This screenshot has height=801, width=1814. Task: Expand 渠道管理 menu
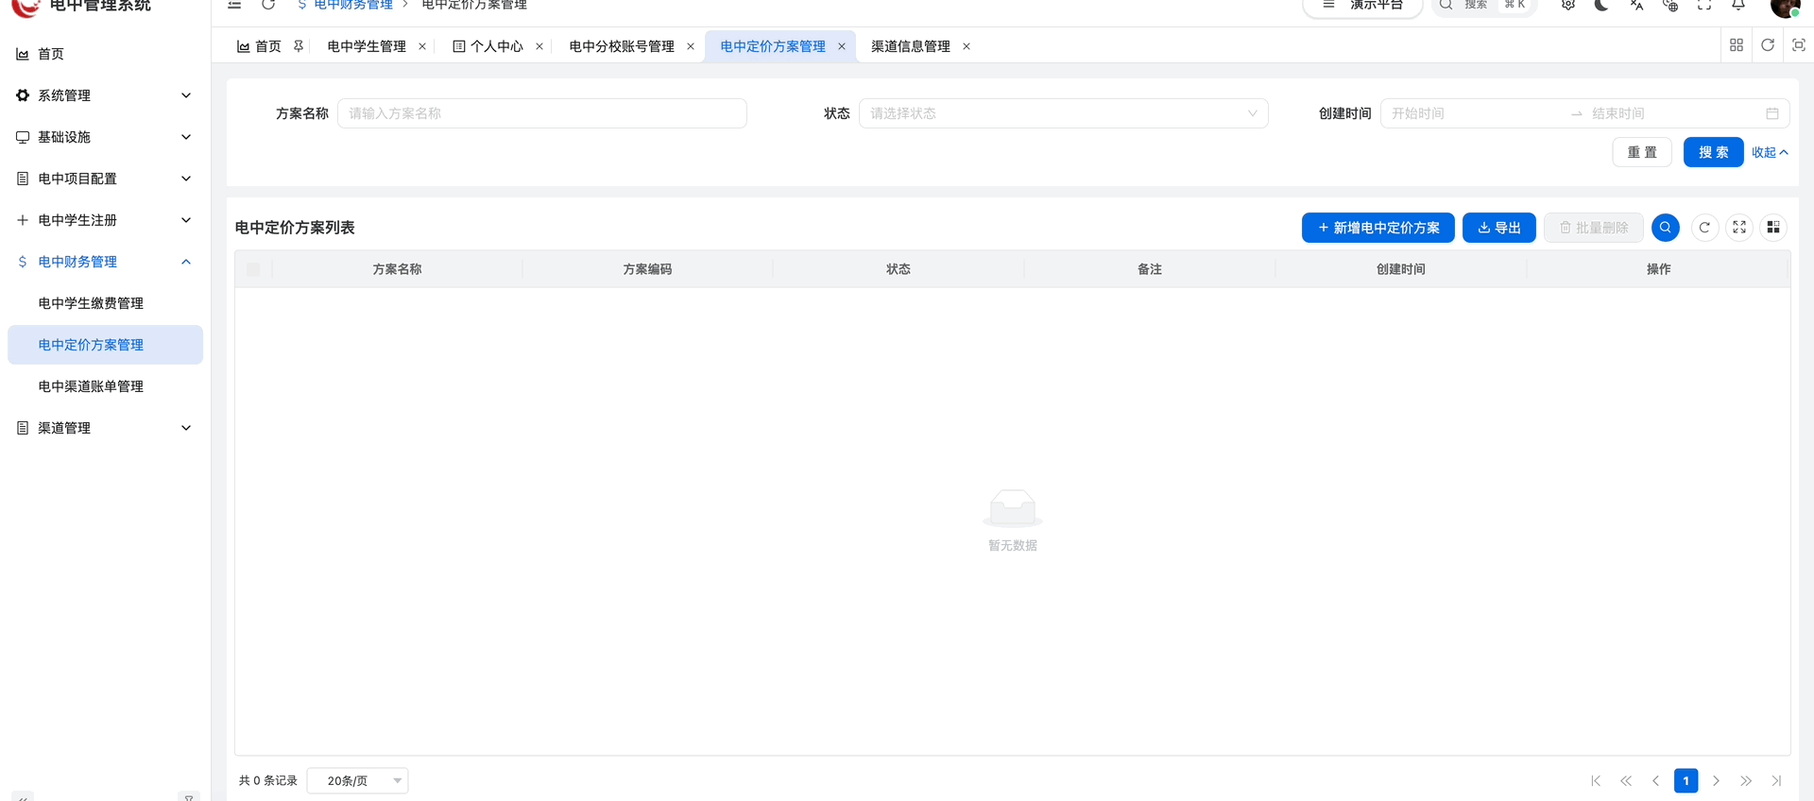[105, 428]
